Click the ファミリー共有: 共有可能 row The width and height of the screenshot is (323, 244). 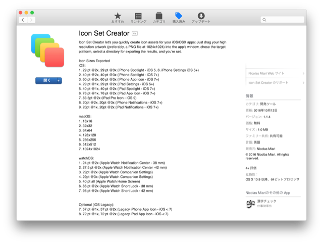click(264, 136)
